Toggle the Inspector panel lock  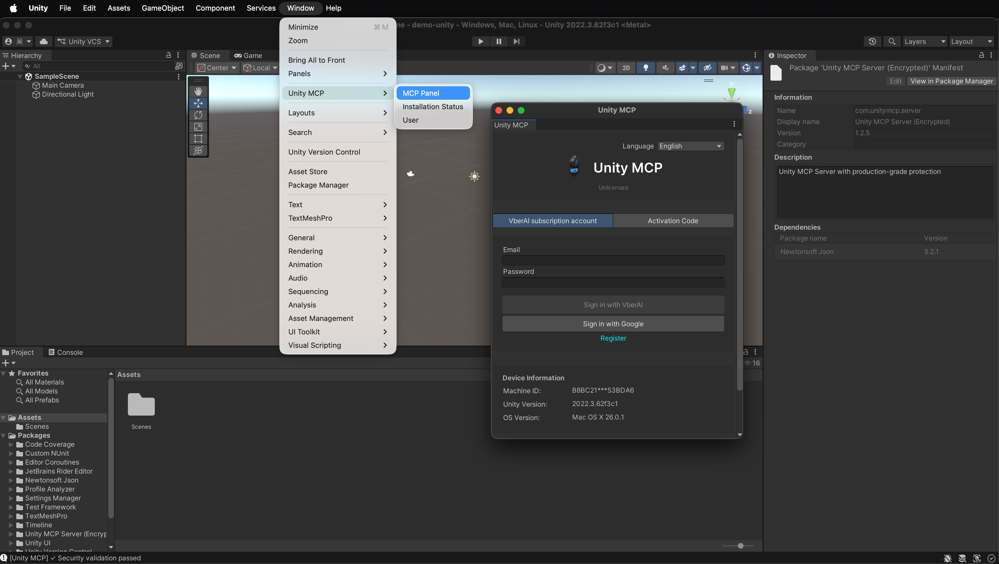point(982,55)
